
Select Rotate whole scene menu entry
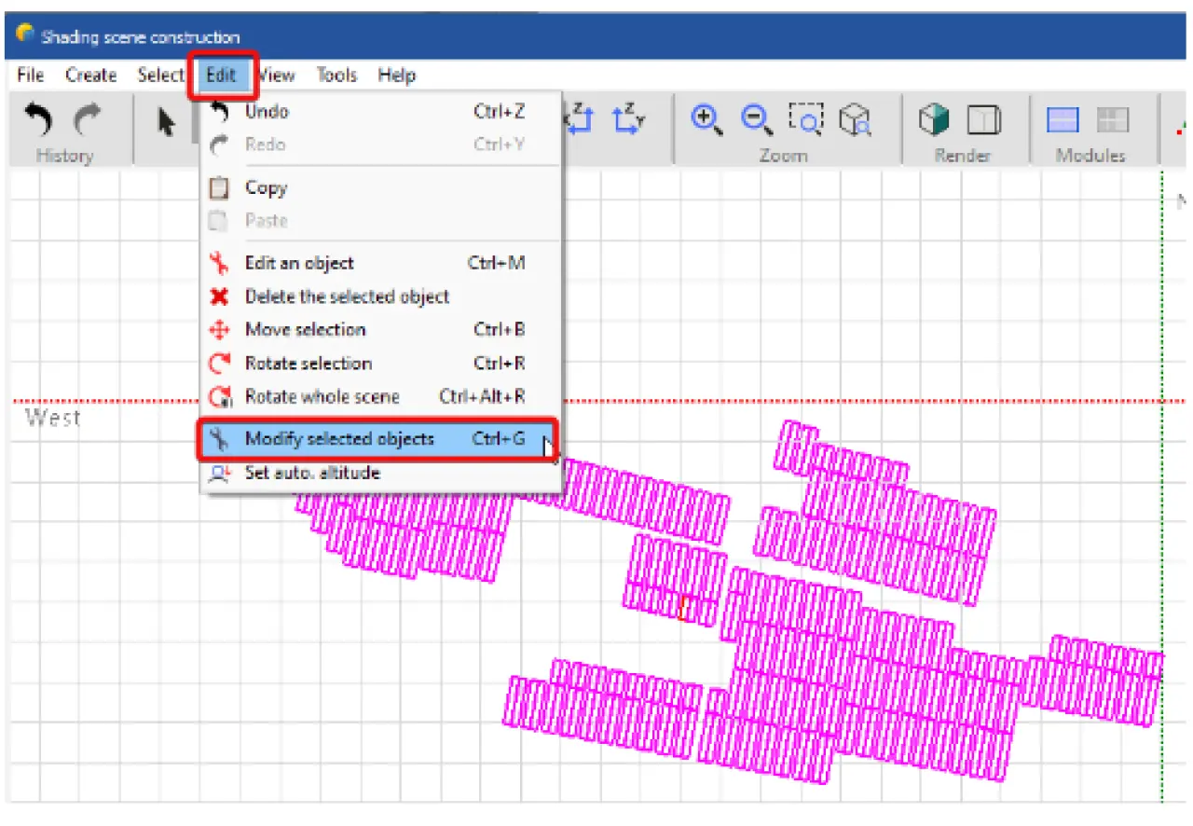(x=322, y=397)
